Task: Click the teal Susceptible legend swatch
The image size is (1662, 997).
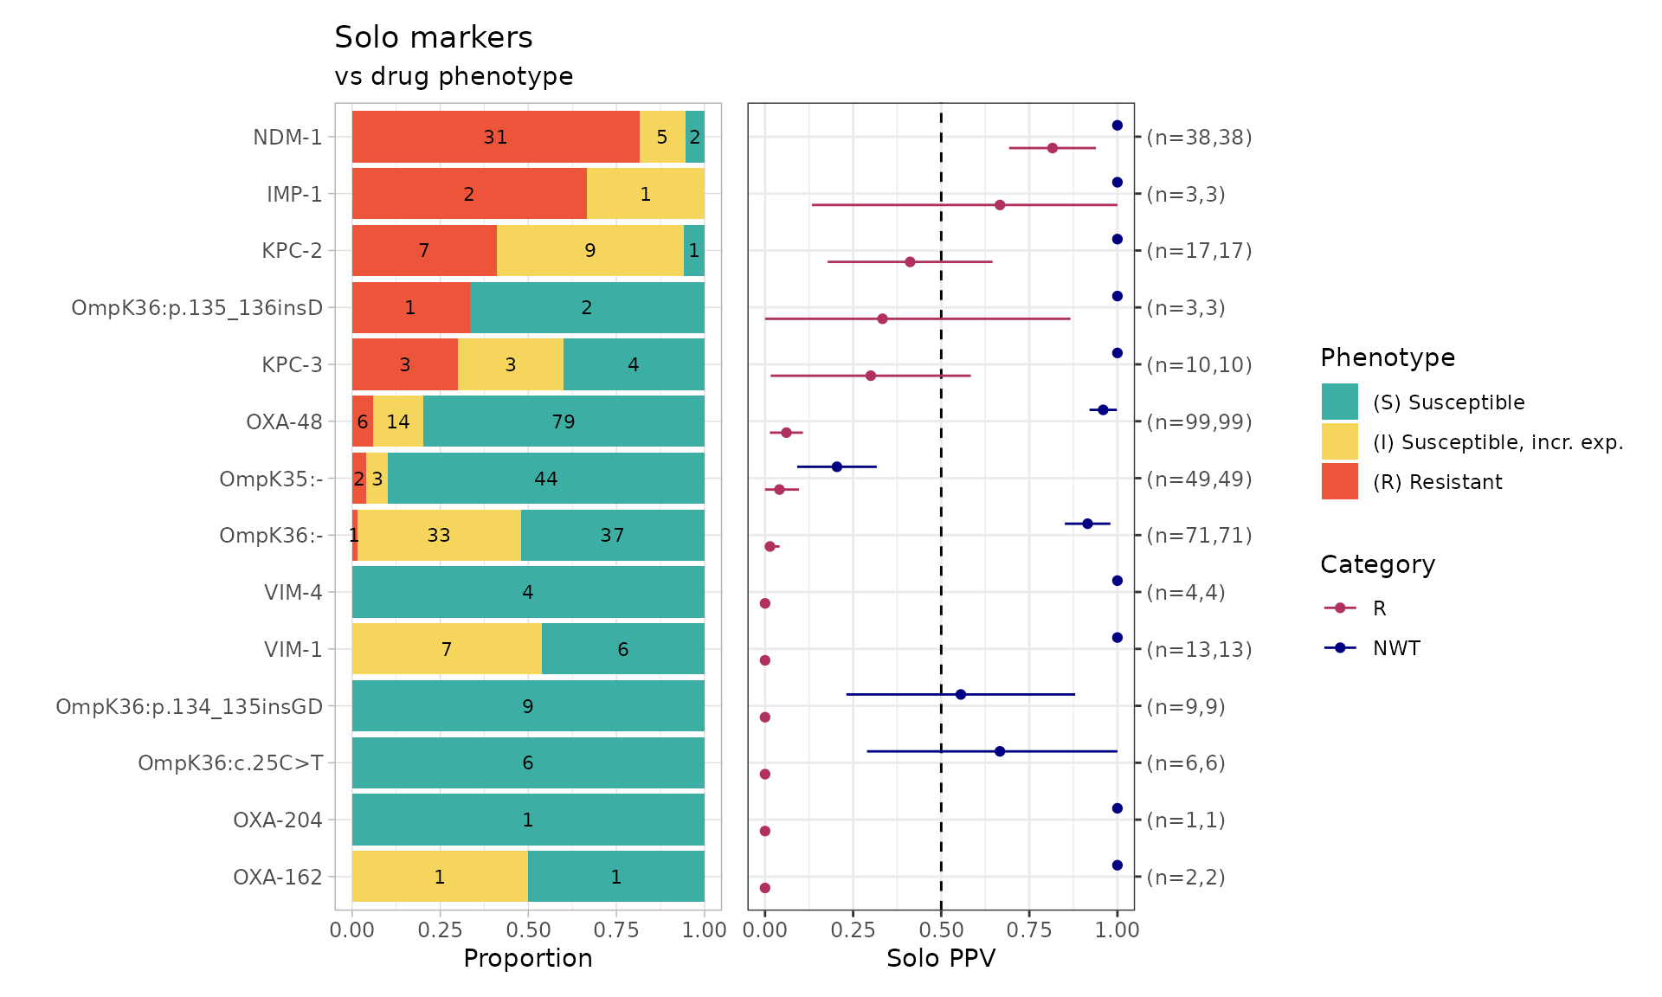Action: tap(1339, 402)
